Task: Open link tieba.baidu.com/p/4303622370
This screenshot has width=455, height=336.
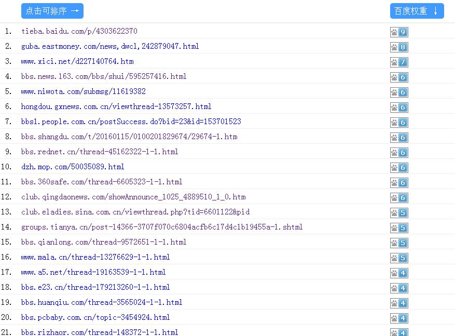Action: [x=79, y=31]
